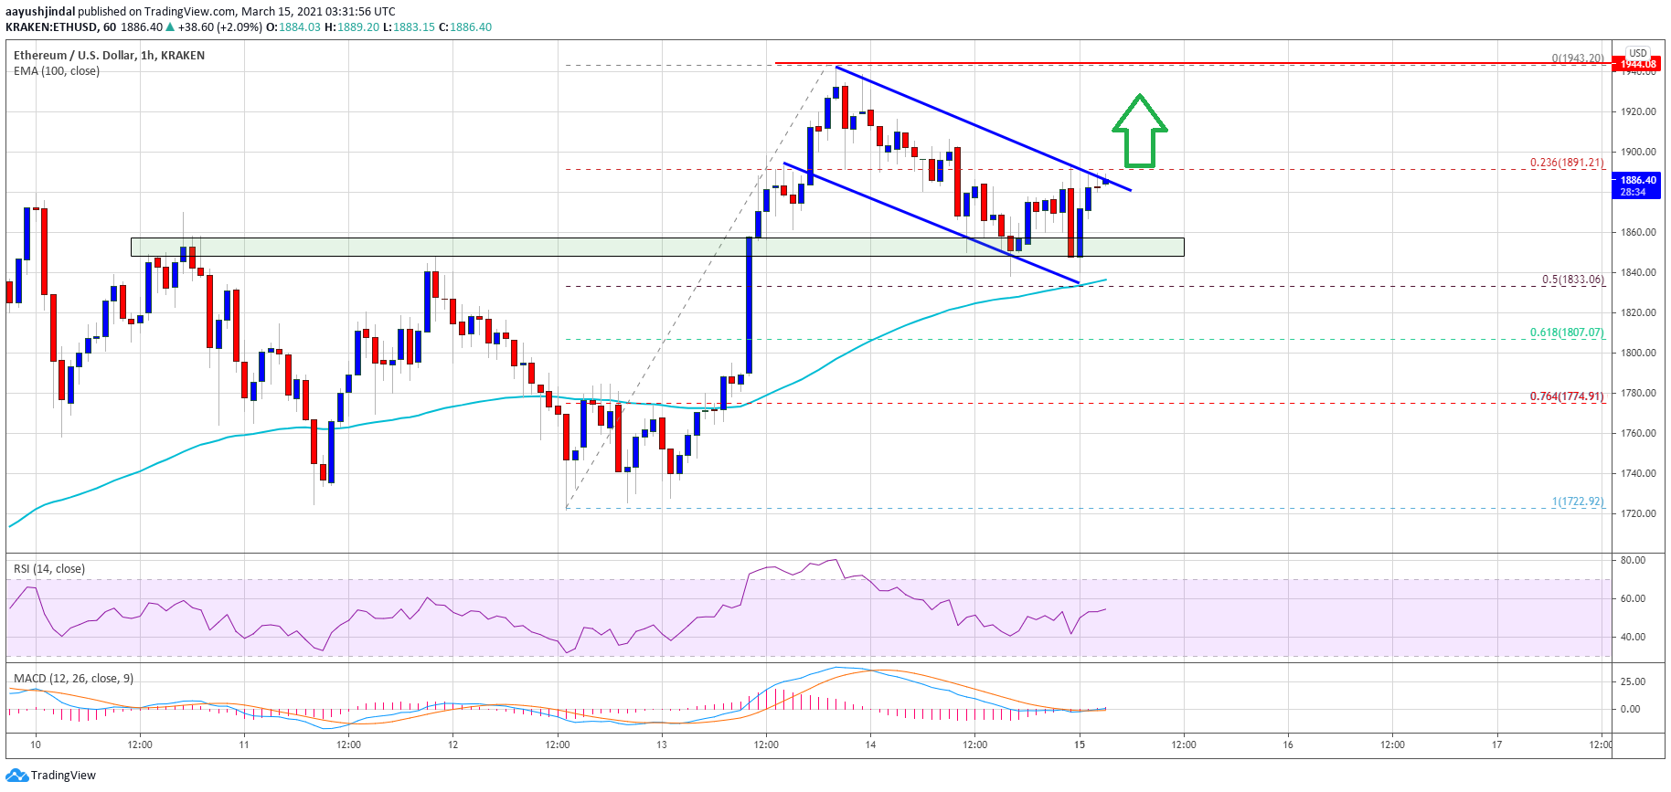The height and width of the screenshot is (792, 1671).
Task: Select the EMA (100, close) indicator label
Action: click(x=57, y=71)
